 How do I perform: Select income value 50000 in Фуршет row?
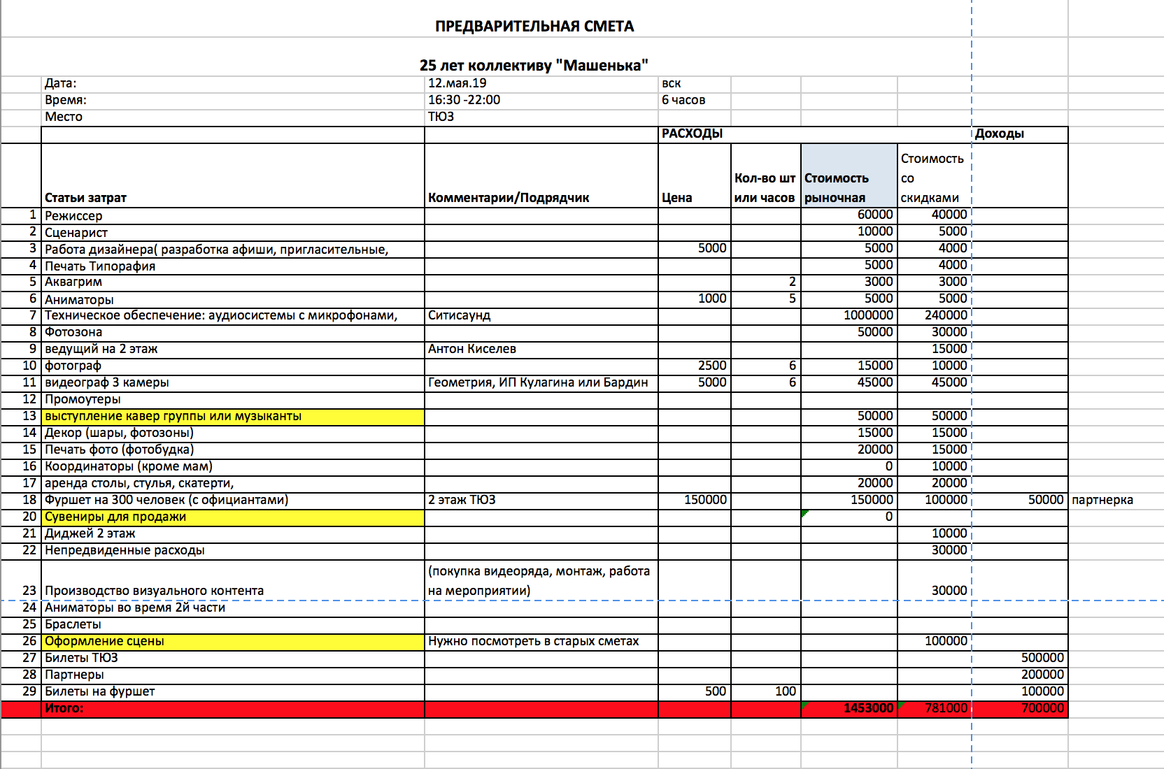click(1021, 501)
